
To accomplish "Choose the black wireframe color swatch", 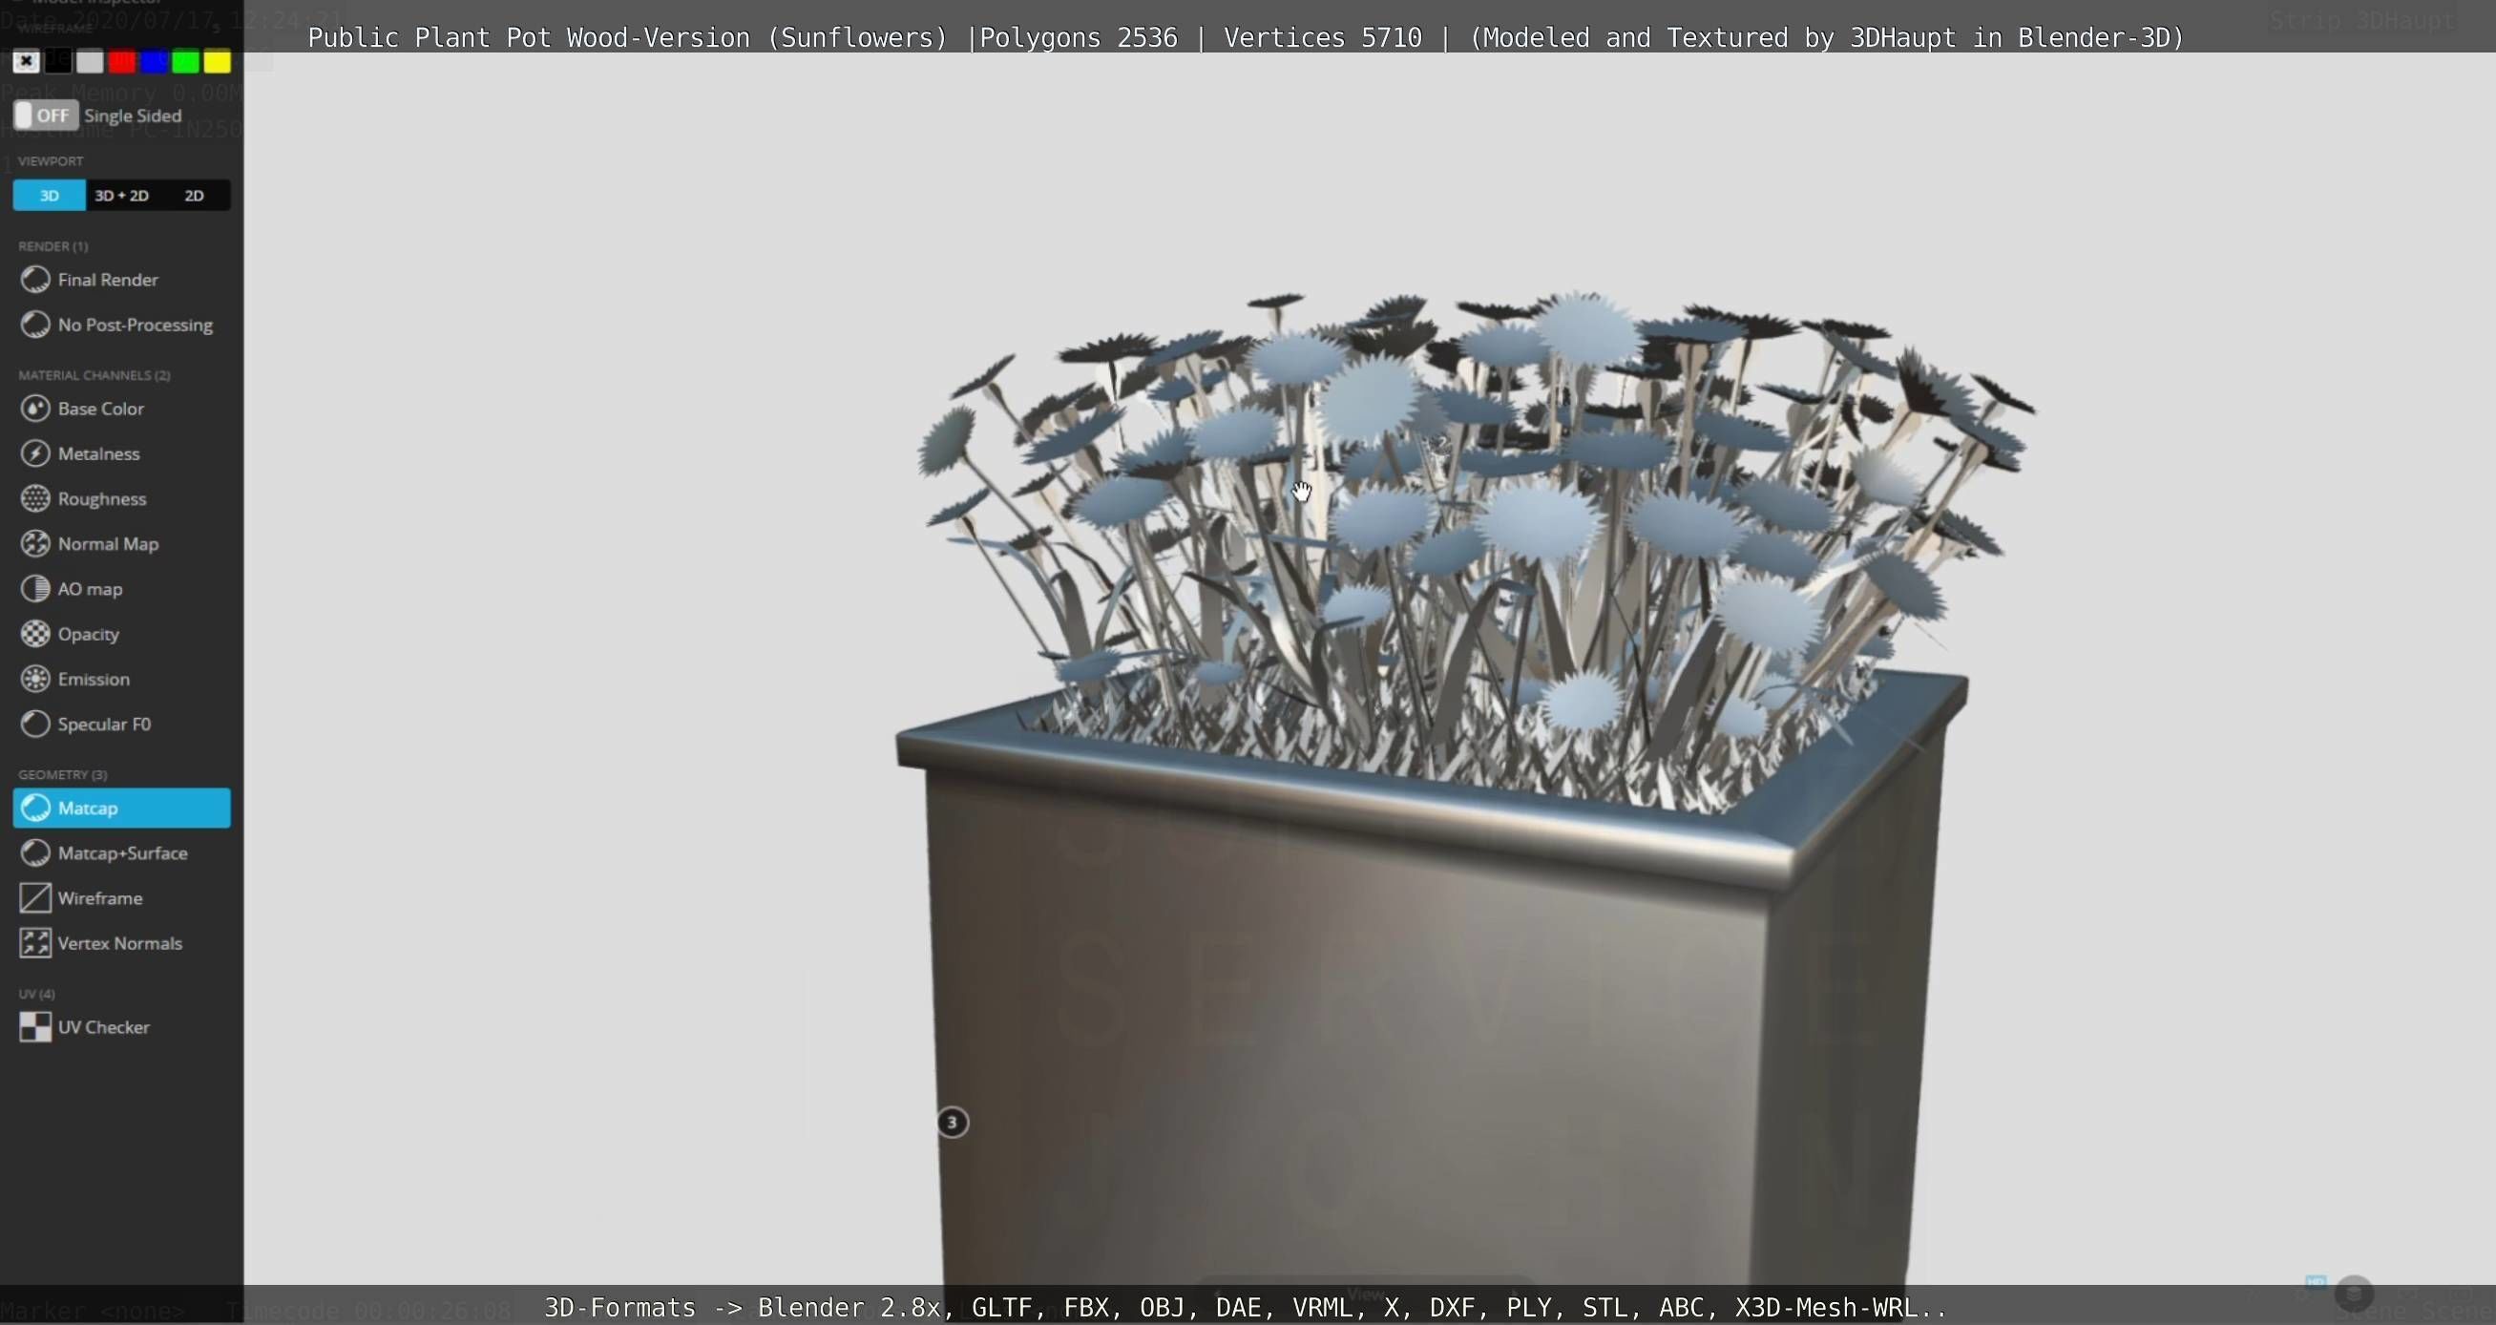I will (58, 62).
